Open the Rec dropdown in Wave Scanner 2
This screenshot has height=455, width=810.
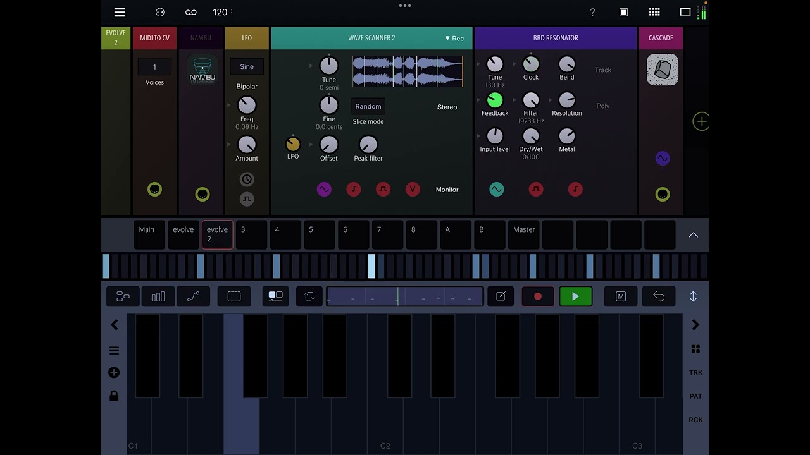point(454,38)
